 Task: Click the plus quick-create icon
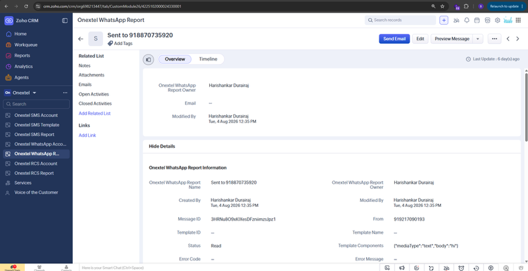pyautogui.click(x=444, y=20)
